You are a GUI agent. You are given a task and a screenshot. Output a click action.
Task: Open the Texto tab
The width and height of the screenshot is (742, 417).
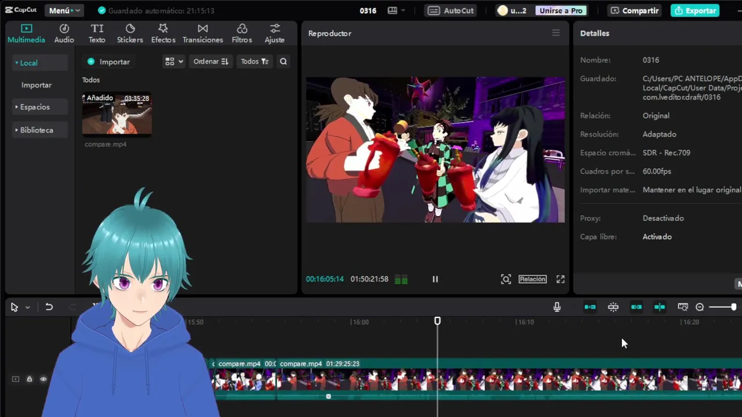click(97, 34)
